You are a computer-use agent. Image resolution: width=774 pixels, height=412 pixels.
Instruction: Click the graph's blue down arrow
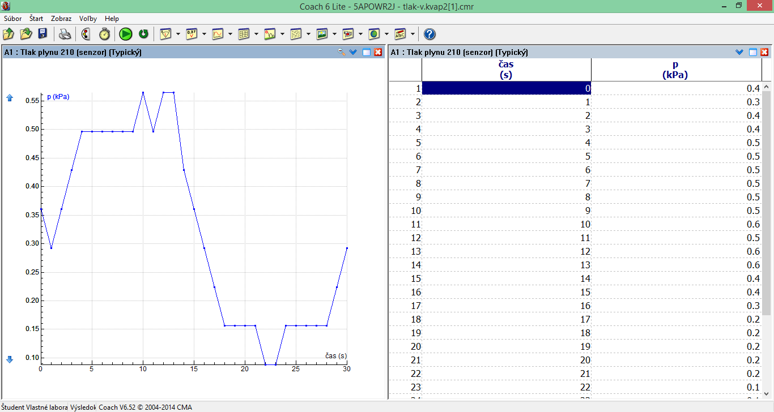pos(9,359)
